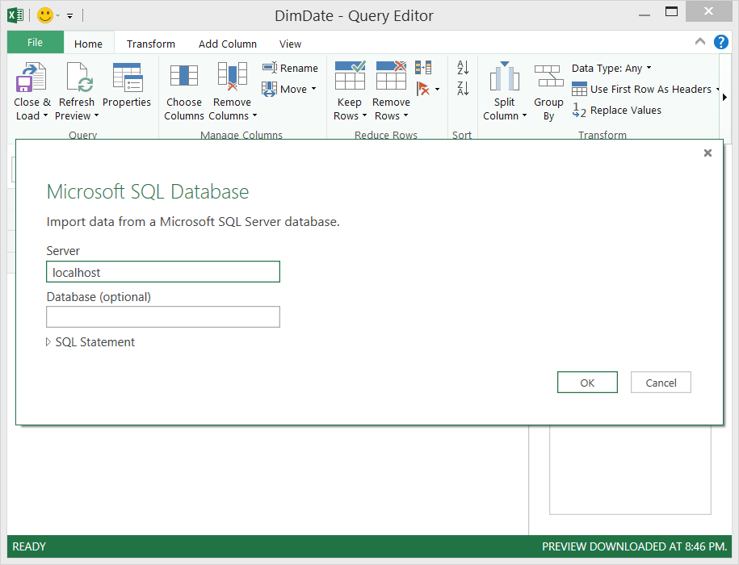Image resolution: width=739 pixels, height=565 pixels.
Task: Click the Keep Rows icon
Action: 350,76
